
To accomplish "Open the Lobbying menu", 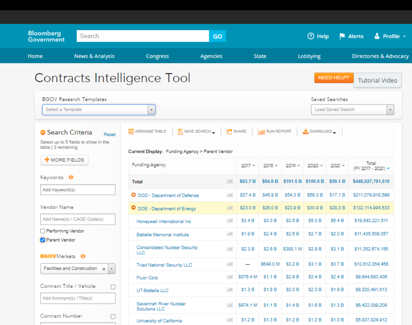I will point(309,56).
